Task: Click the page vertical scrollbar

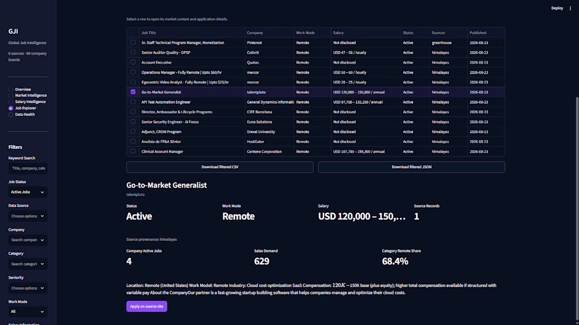Action: pyautogui.click(x=577, y=208)
